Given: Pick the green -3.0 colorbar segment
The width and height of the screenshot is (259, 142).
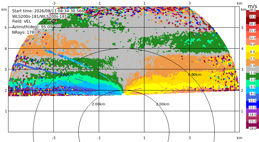Looking at the screenshot, I should point(253,76).
